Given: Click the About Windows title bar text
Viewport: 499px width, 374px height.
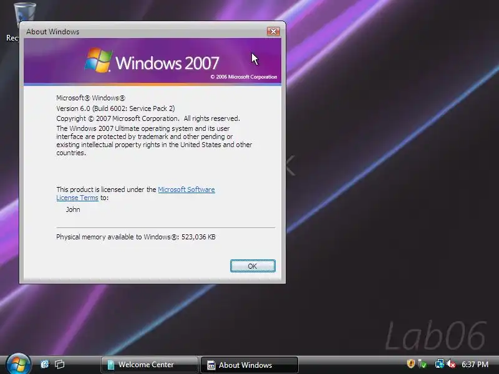Looking at the screenshot, I should pyautogui.click(x=53, y=32).
